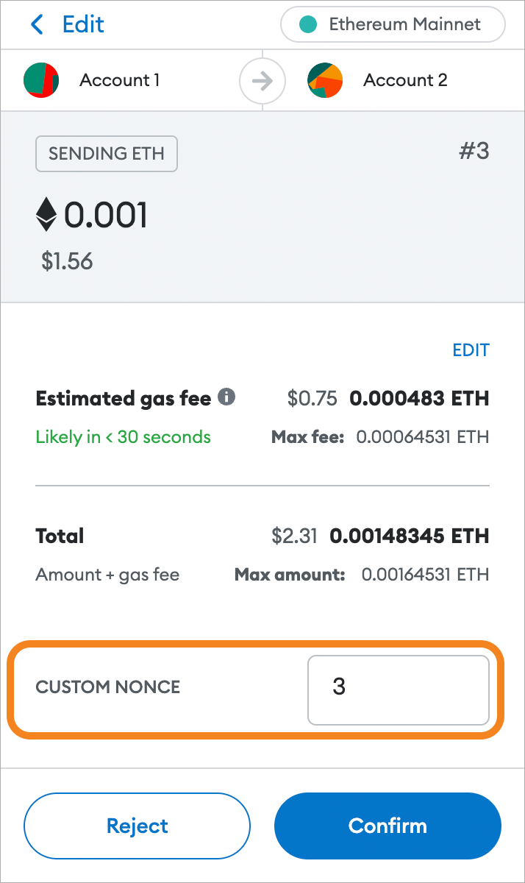Click the gas fee info icon
525x883 pixels.
point(227,398)
